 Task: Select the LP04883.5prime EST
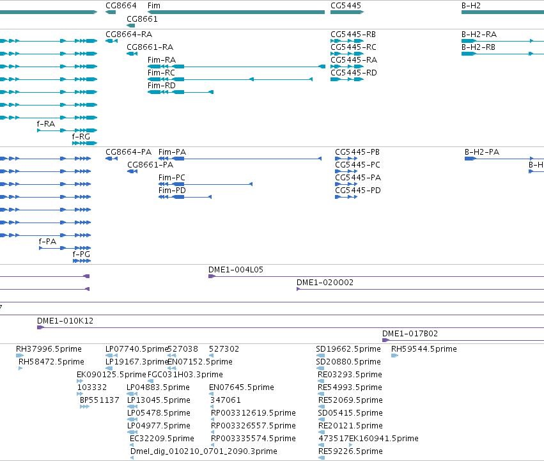[x=132, y=394]
